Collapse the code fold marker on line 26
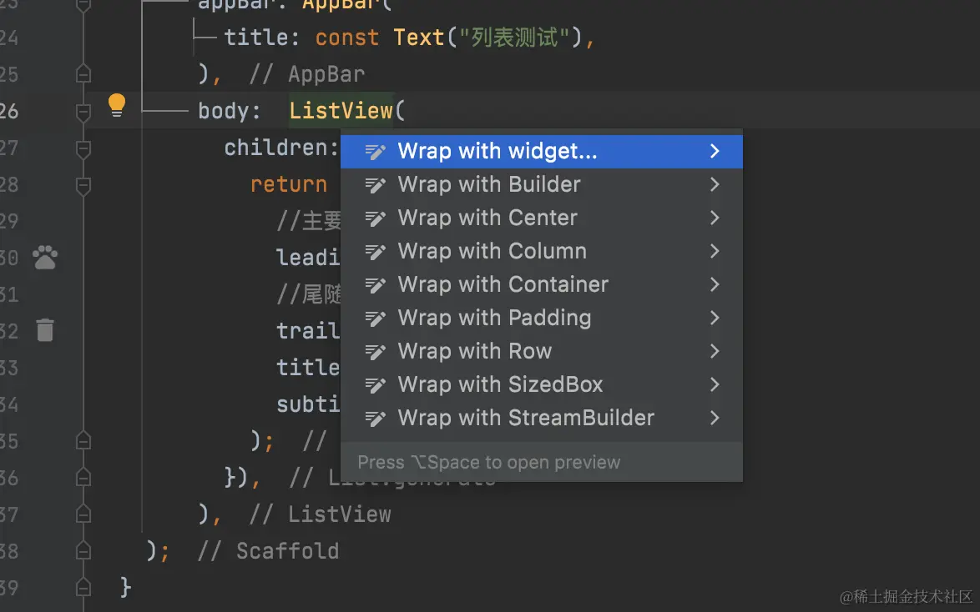The image size is (980, 612). click(83, 111)
